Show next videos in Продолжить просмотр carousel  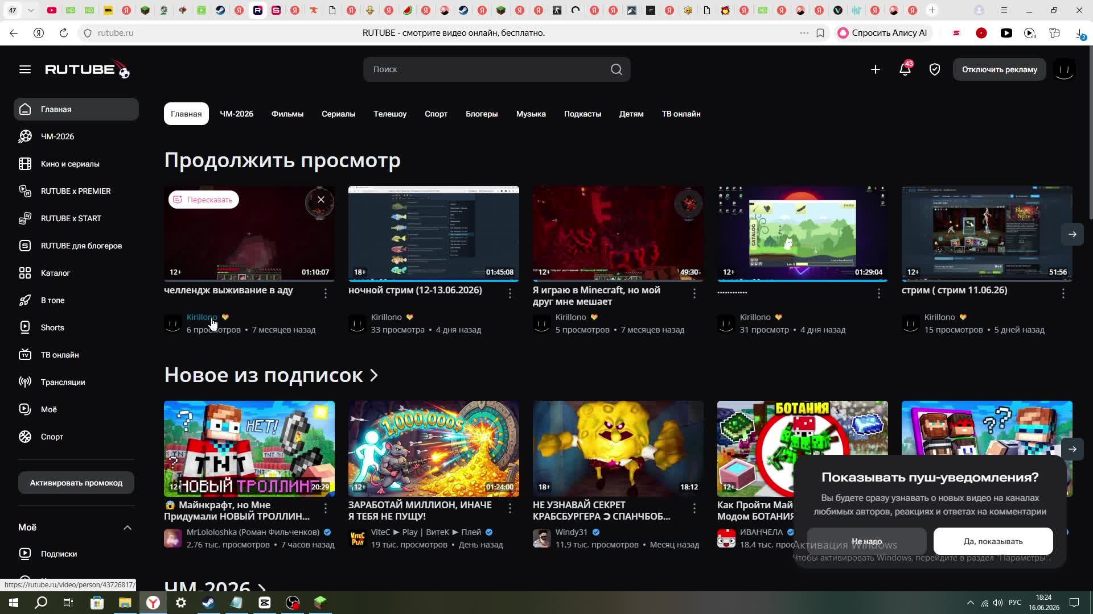[1073, 234]
